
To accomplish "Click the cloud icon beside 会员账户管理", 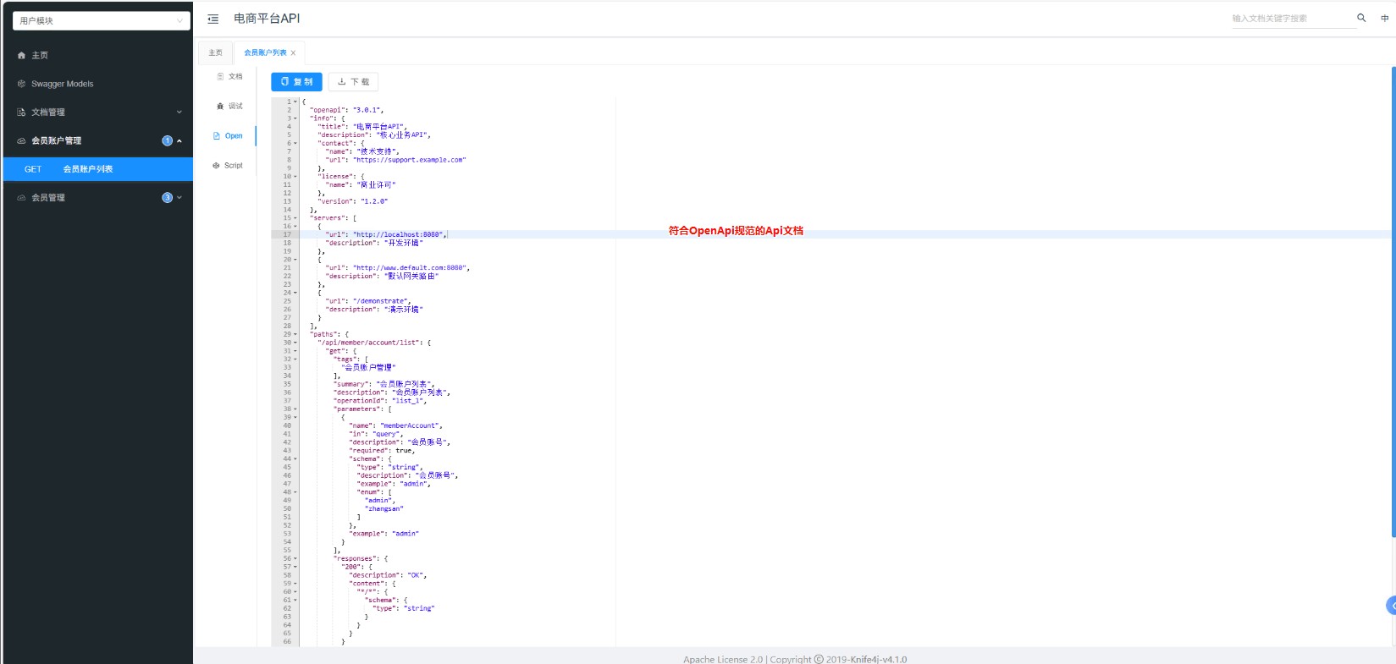I will [x=21, y=141].
